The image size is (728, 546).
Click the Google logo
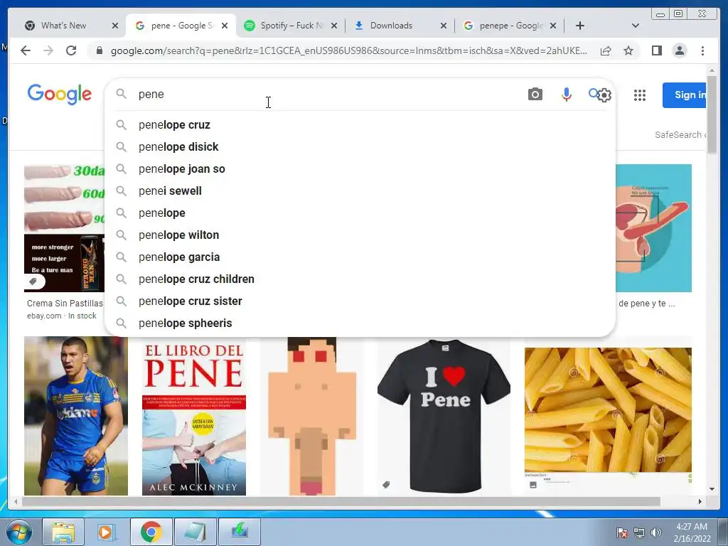click(60, 95)
